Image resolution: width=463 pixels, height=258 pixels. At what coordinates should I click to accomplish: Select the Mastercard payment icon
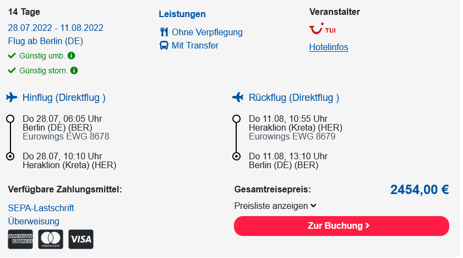point(51,239)
